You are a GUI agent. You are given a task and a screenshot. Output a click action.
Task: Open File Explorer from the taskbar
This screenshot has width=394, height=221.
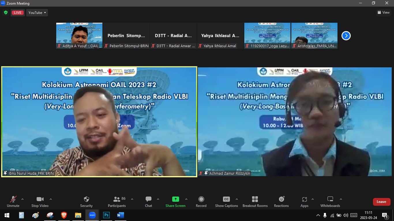(x=78, y=215)
